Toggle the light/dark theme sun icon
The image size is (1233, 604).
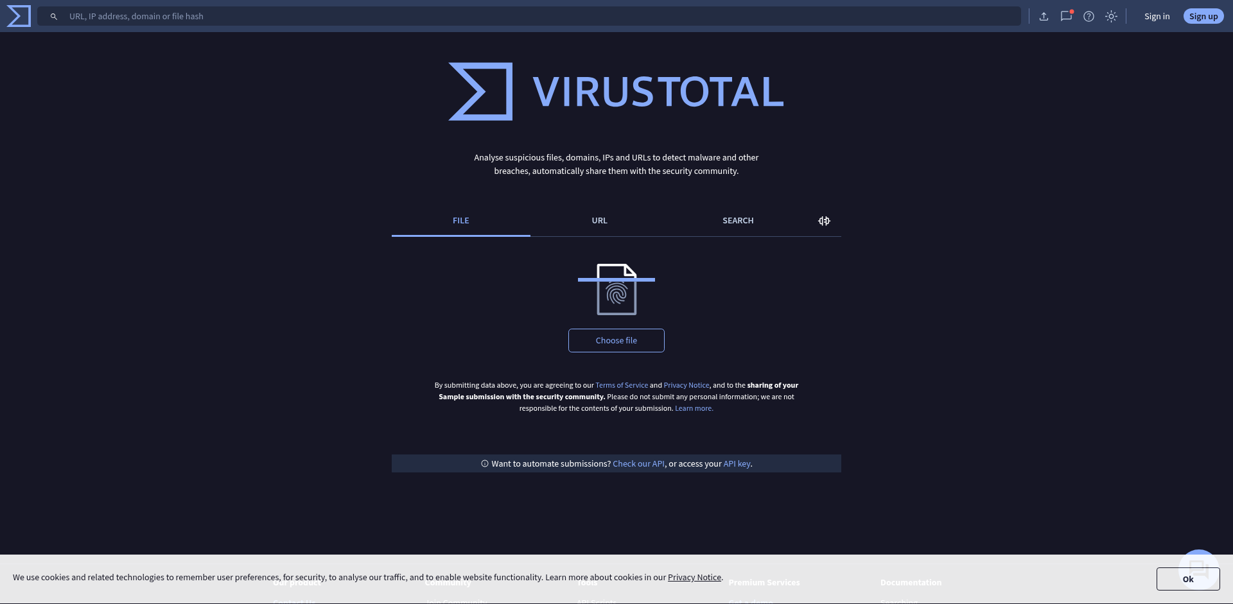(1111, 17)
